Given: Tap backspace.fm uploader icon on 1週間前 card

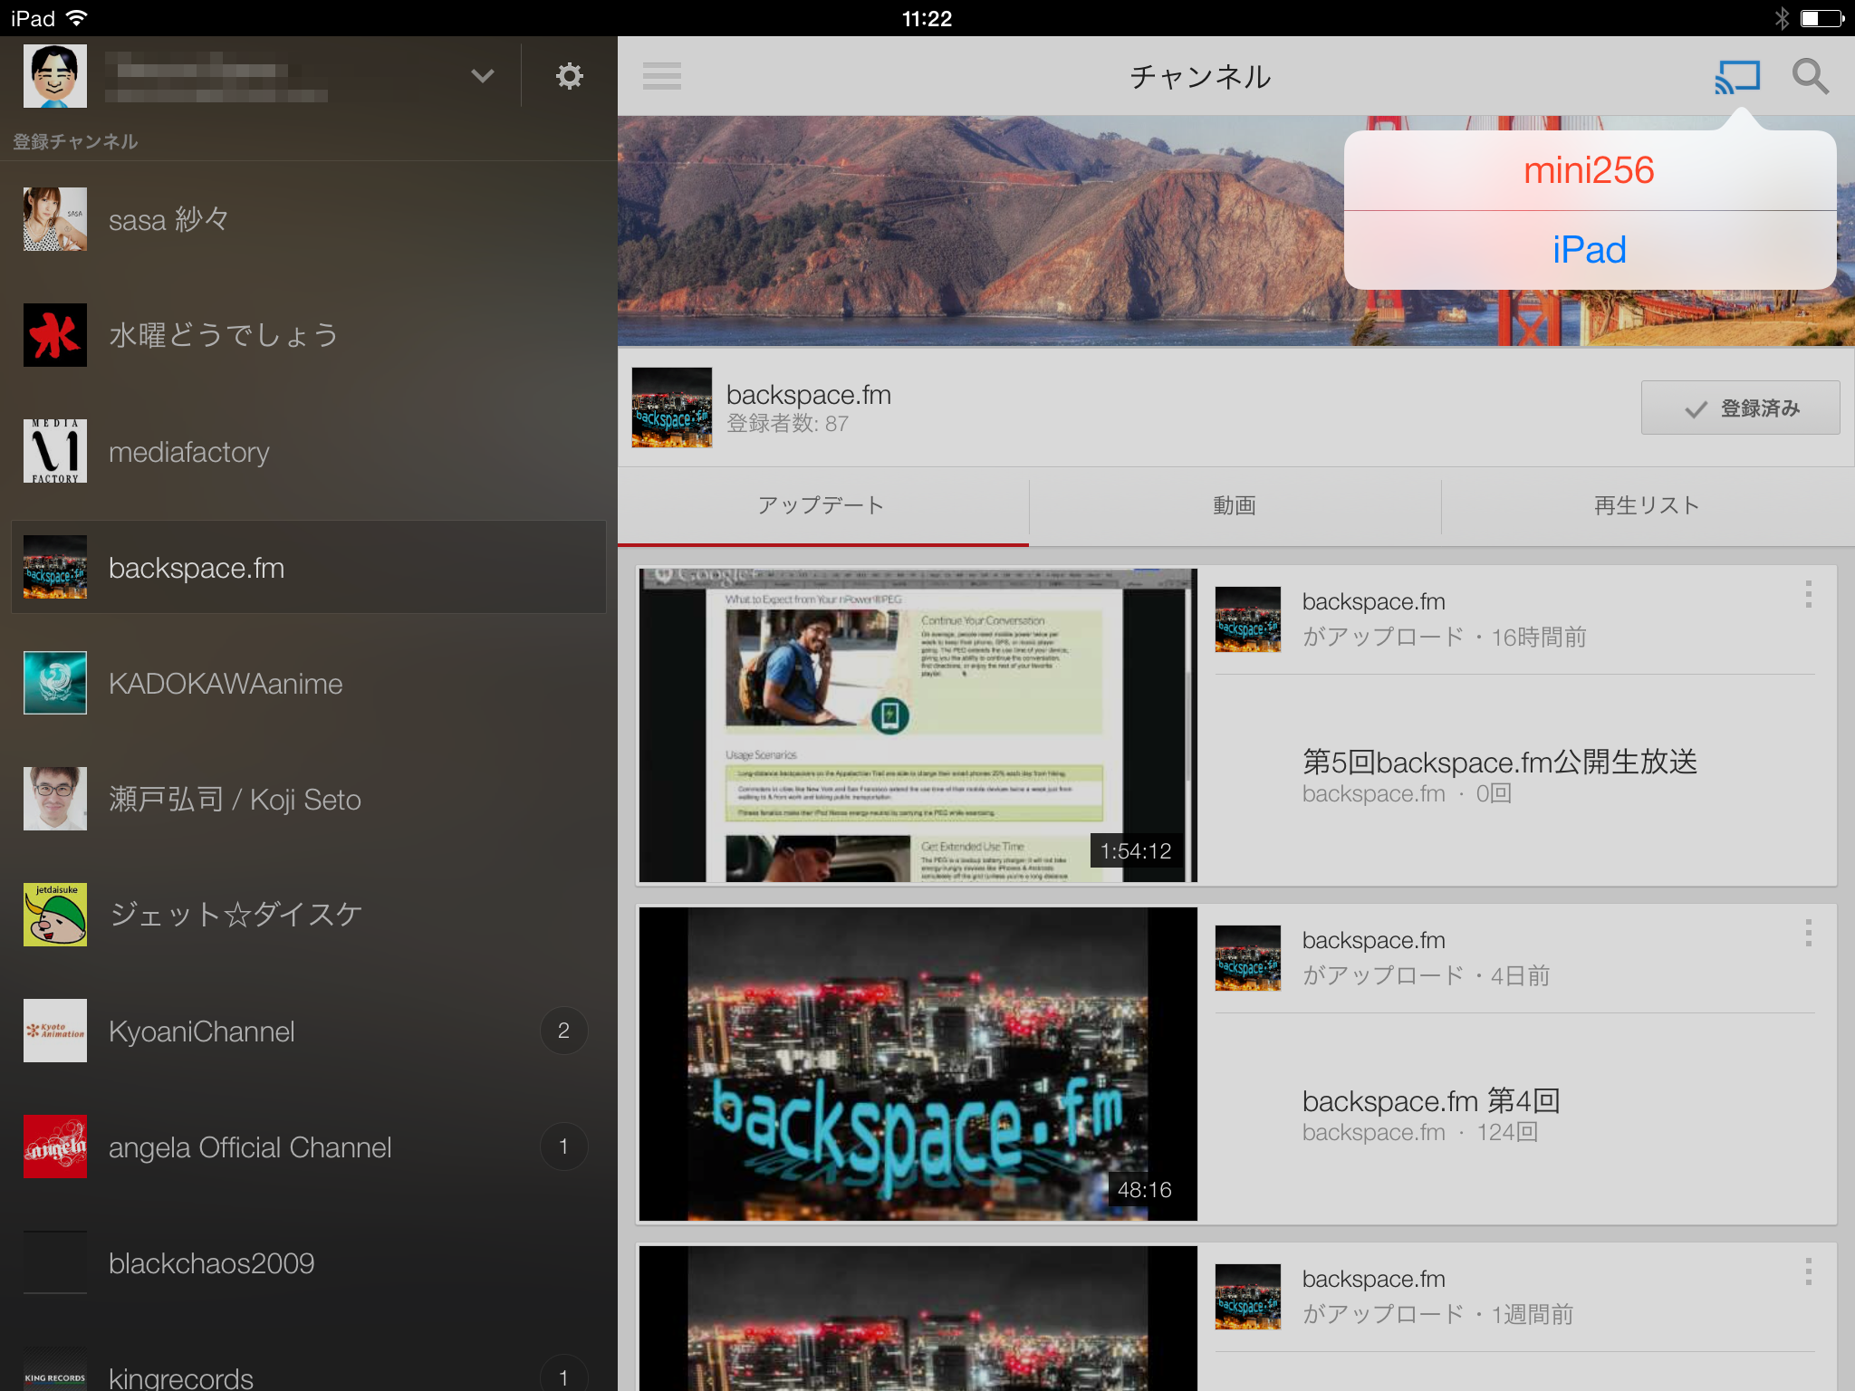Looking at the screenshot, I should [1247, 1297].
